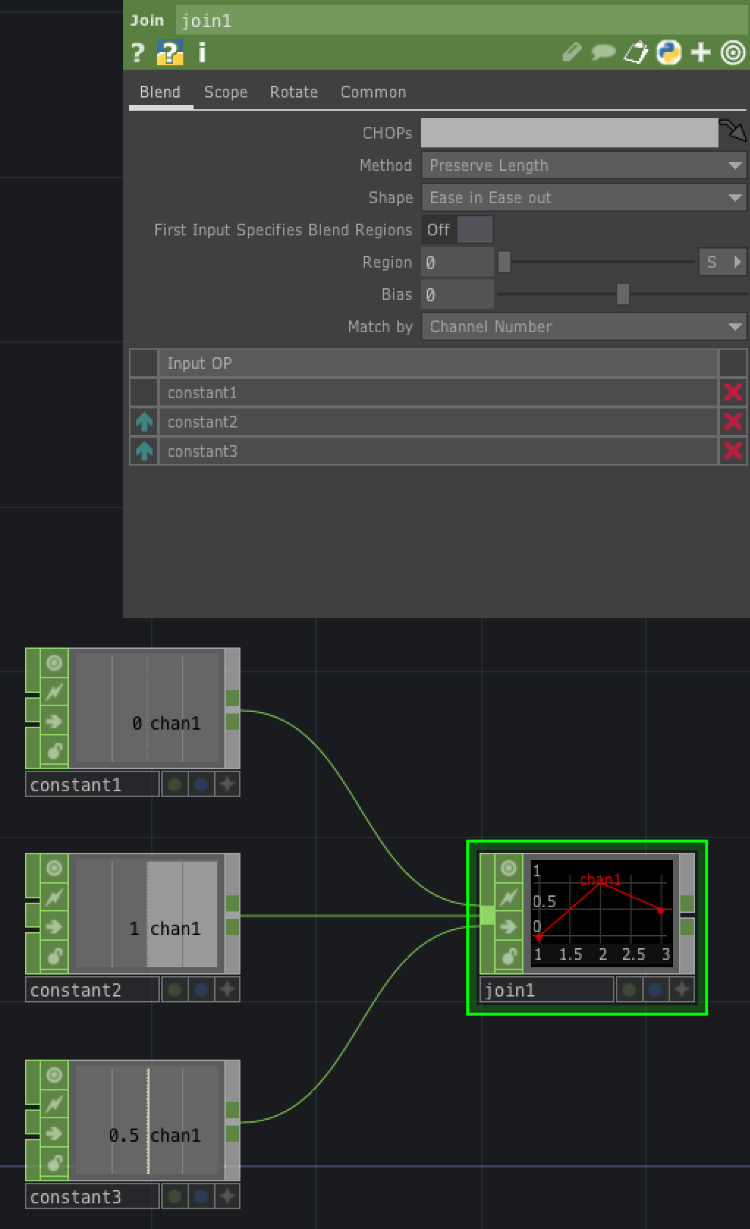Screen dimensions: 750x1229
Task: Select constant2 row in Input OP list
Action: pos(438,422)
